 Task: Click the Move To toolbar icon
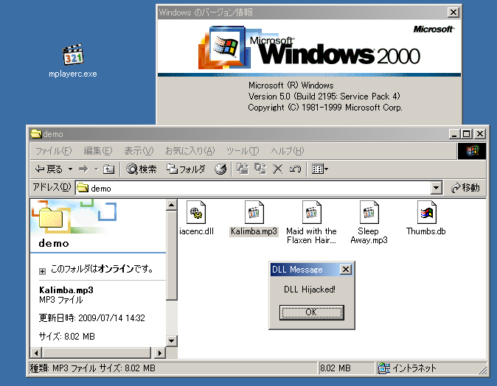point(243,169)
